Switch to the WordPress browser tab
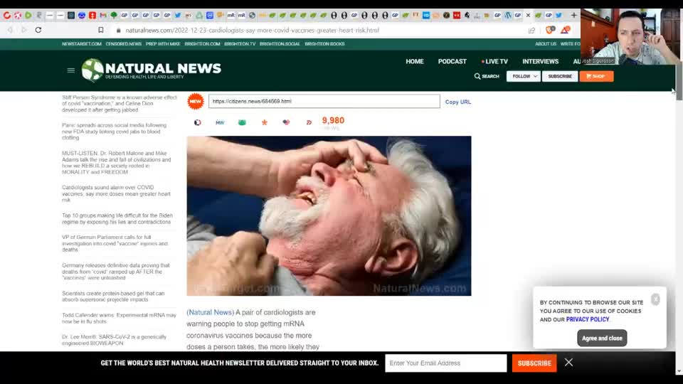Viewport: 683px width, 384px height. click(x=508, y=15)
